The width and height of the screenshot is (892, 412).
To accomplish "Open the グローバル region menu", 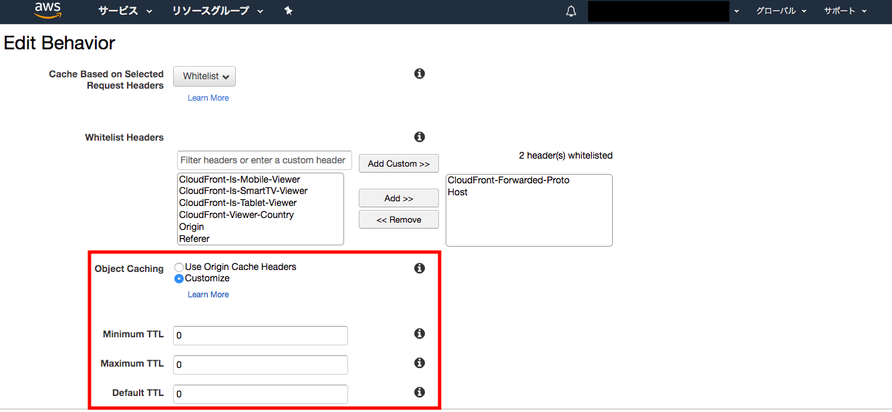I will point(781,11).
